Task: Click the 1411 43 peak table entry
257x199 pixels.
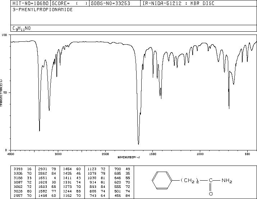Action: 72,178
